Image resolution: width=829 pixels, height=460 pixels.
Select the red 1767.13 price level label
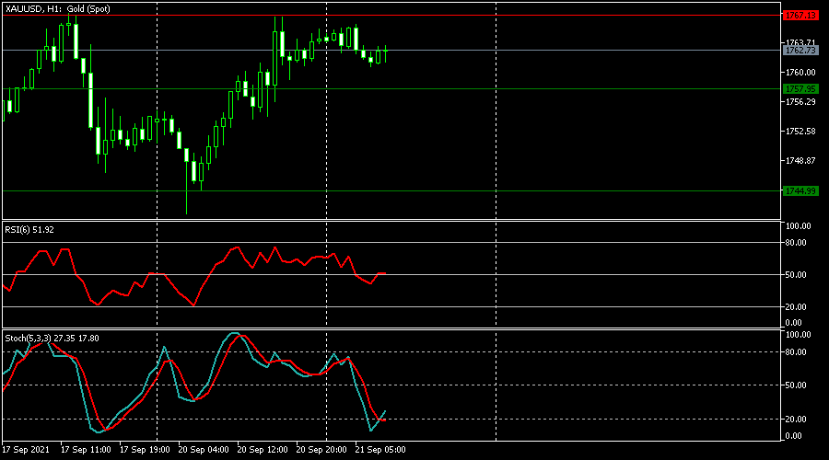coord(800,16)
